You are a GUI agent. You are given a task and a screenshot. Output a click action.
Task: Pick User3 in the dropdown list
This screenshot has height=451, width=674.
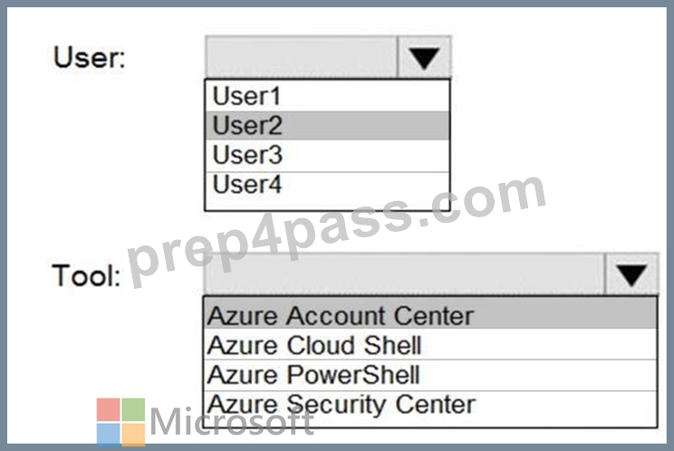pos(327,156)
